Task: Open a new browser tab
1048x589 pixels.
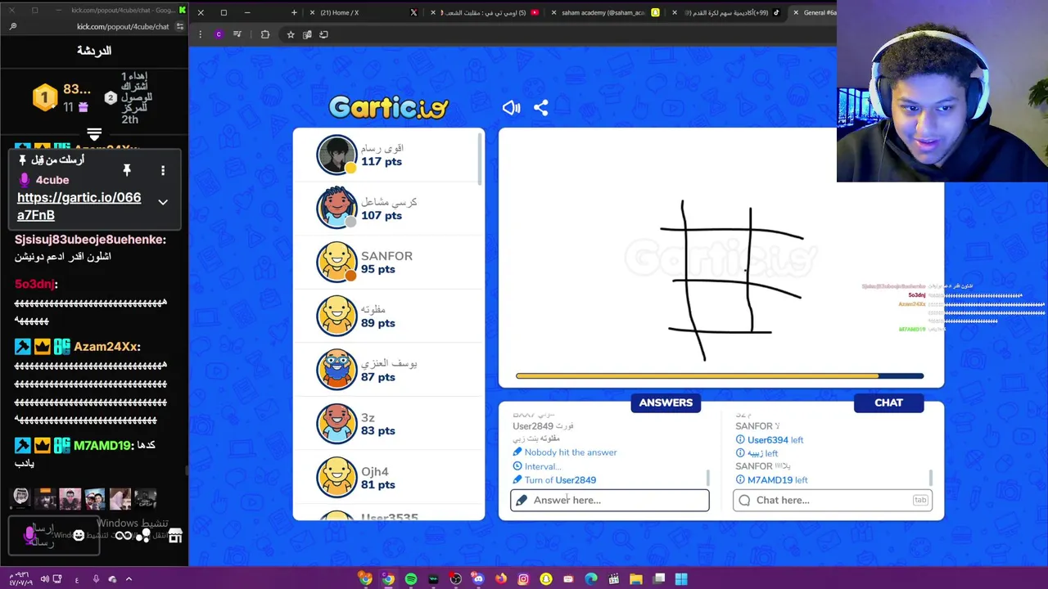Action: [294, 12]
